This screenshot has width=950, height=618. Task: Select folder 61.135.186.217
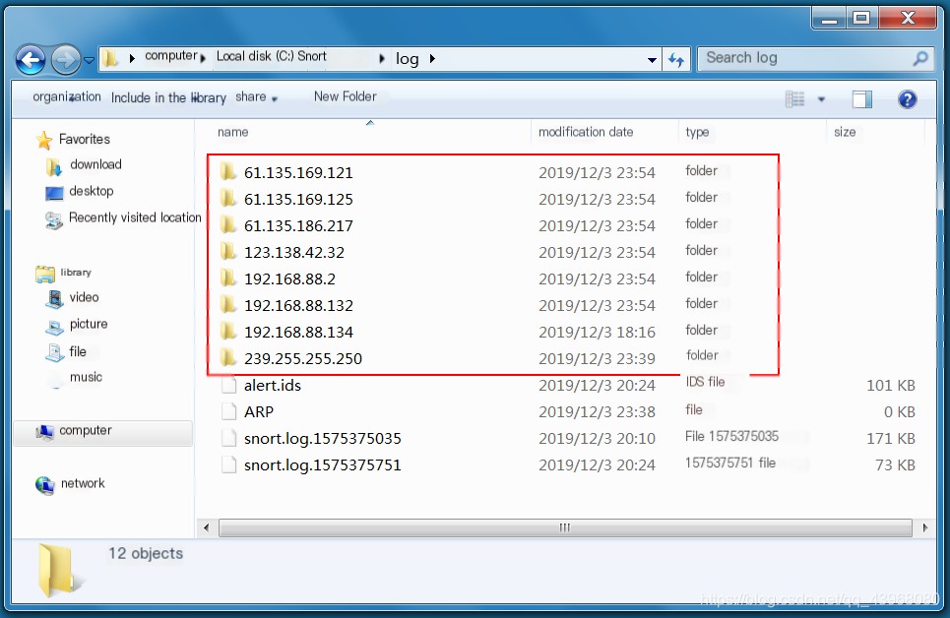click(298, 226)
